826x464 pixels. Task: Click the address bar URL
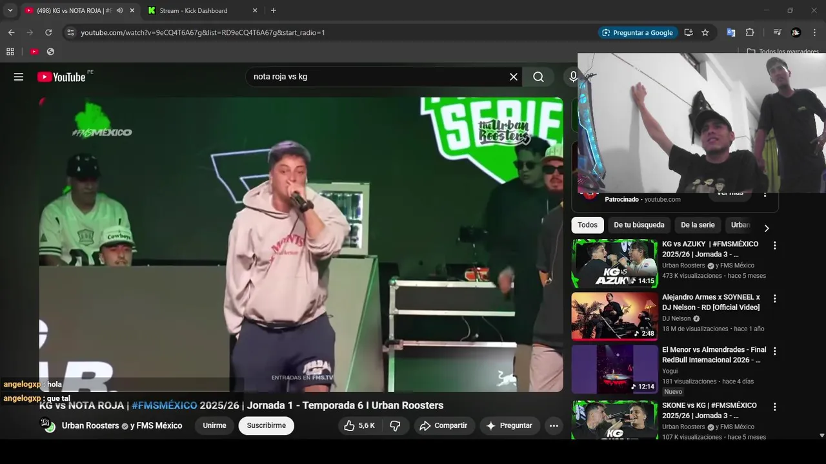coord(203,32)
